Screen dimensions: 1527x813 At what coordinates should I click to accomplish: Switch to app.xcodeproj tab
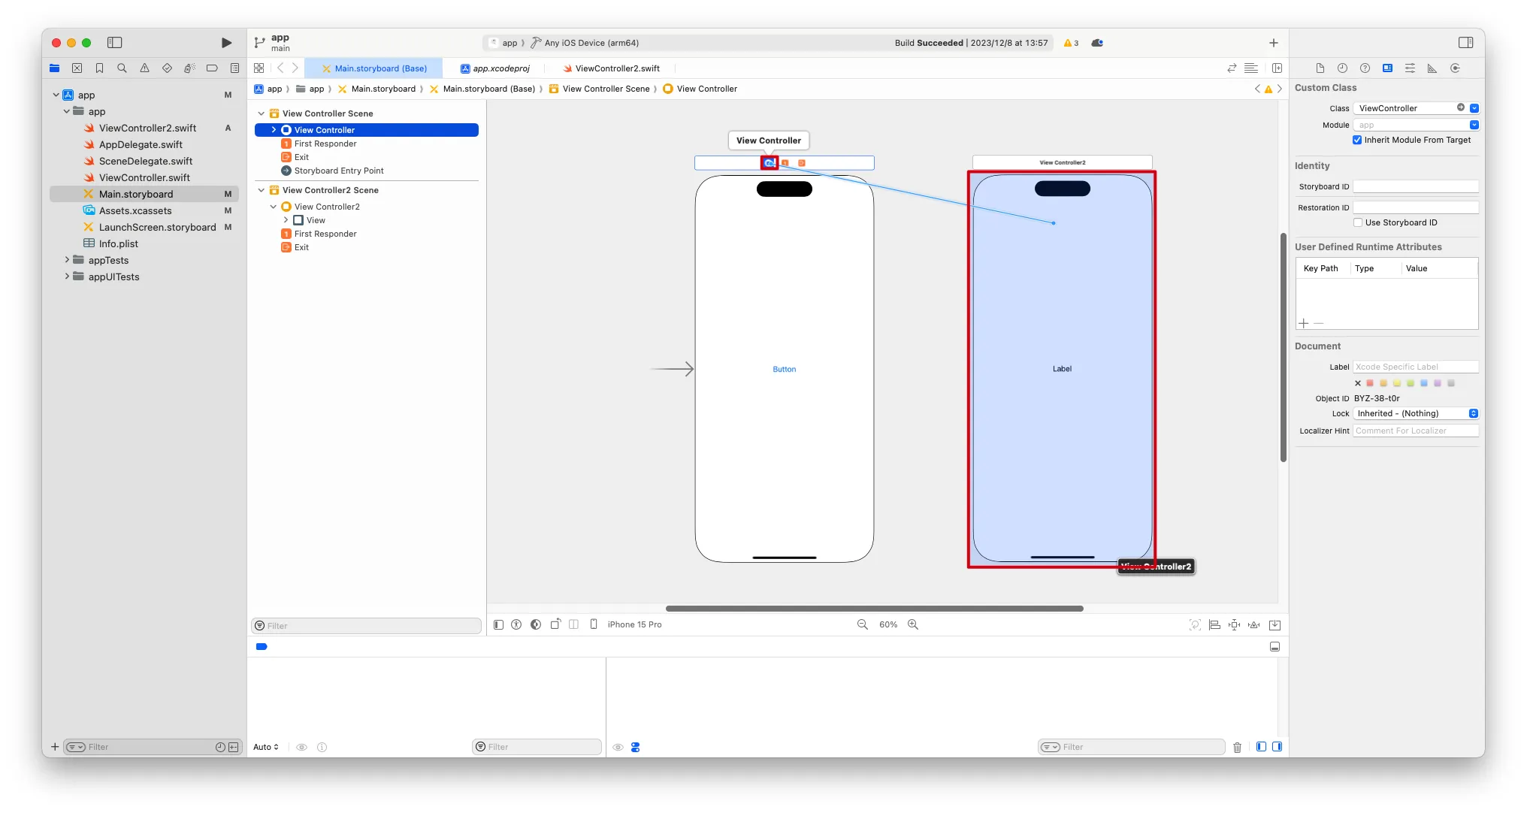point(500,68)
